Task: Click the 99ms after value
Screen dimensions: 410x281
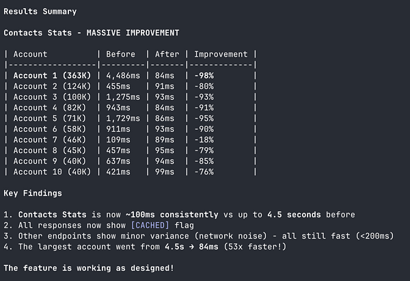Action: point(167,172)
